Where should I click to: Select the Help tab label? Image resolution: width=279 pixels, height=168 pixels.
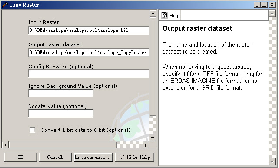174,16
